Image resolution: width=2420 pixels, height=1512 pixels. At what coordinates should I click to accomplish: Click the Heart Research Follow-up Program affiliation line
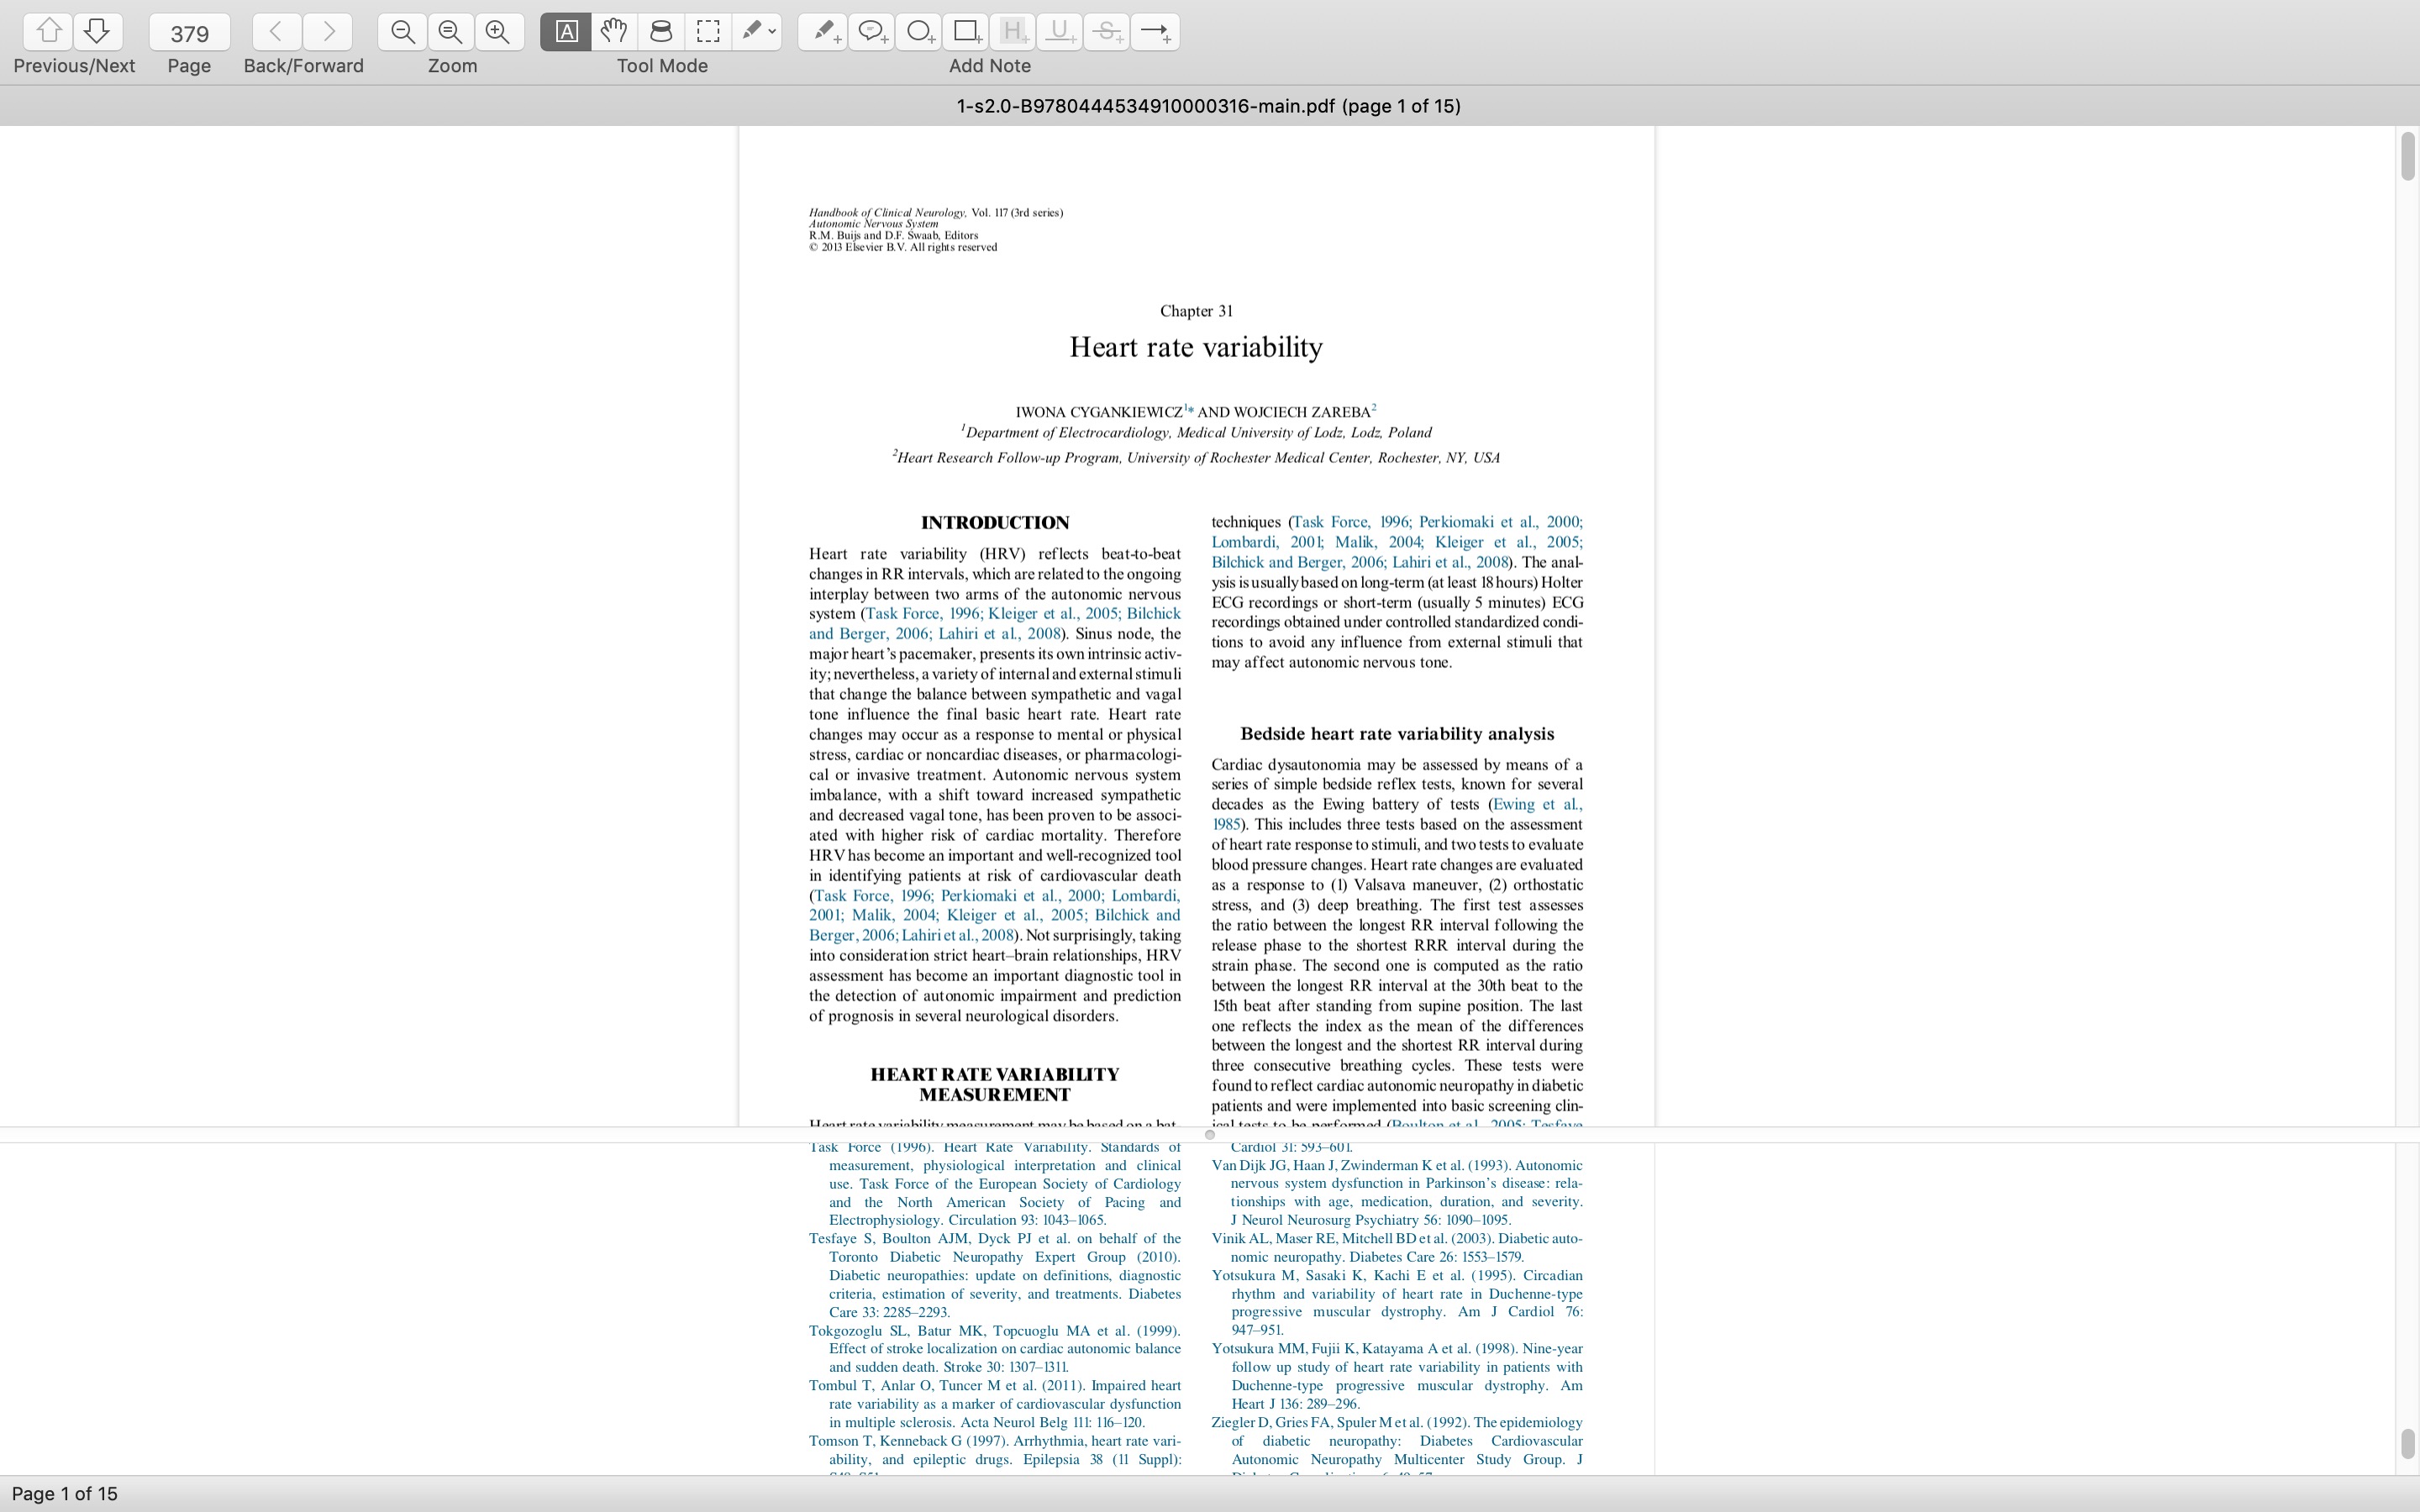tap(1196, 457)
